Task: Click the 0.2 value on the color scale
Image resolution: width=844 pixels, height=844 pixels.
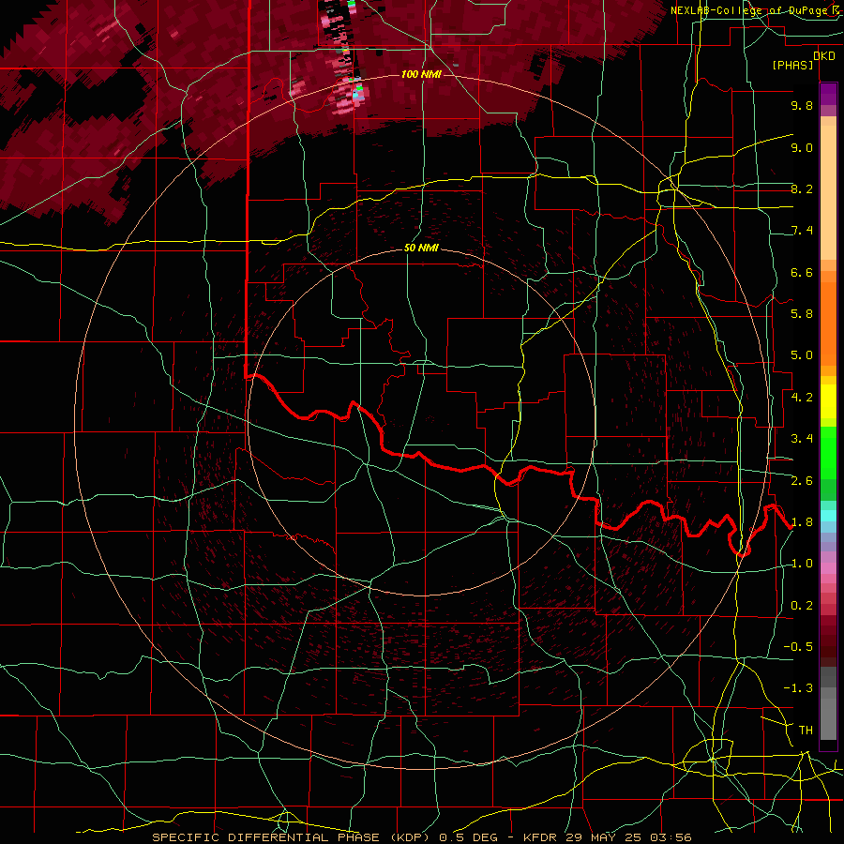Action: pos(802,606)
